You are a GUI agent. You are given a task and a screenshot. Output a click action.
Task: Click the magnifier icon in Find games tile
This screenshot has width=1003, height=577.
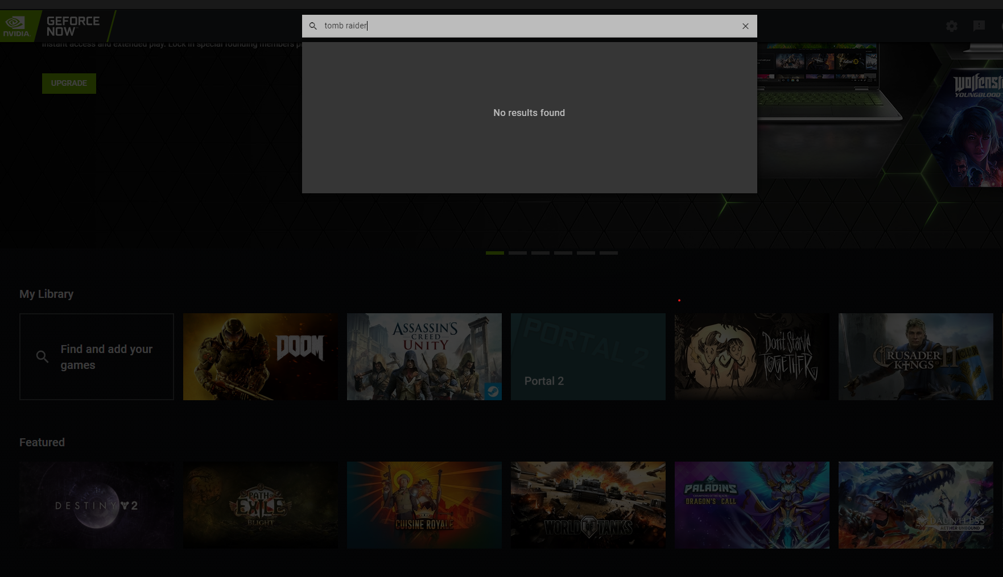click(x=42, y=356)
